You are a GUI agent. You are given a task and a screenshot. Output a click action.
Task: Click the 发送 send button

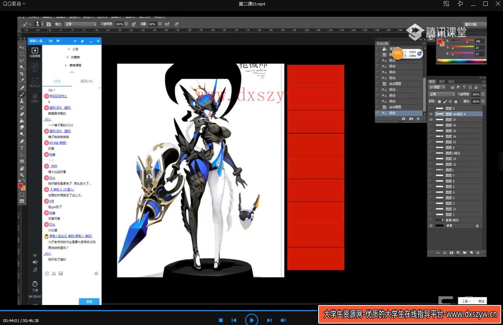pyautogui.click(x=89, y=301)
